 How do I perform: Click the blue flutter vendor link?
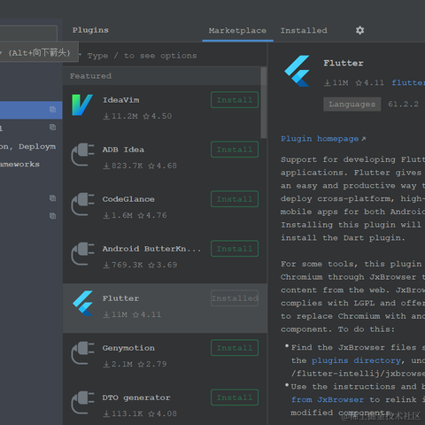[x=408, y=82]
